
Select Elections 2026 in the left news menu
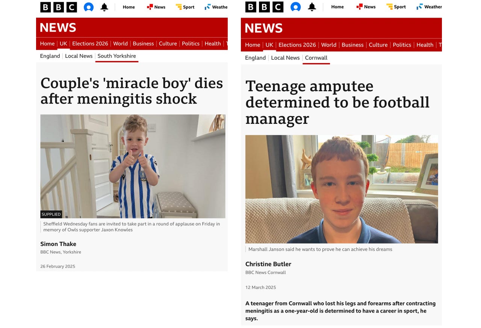[90, 44]
